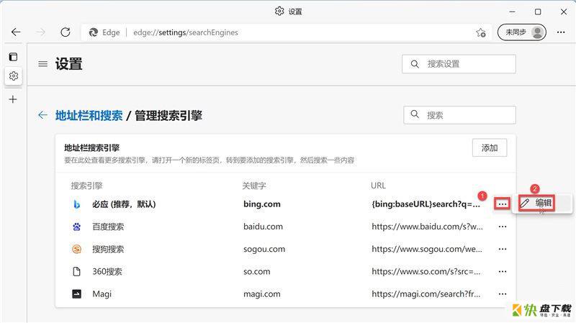Open the tab actions icon in the vertical tab bar
This screenshot has height=323, width=576.
(13, 57)
